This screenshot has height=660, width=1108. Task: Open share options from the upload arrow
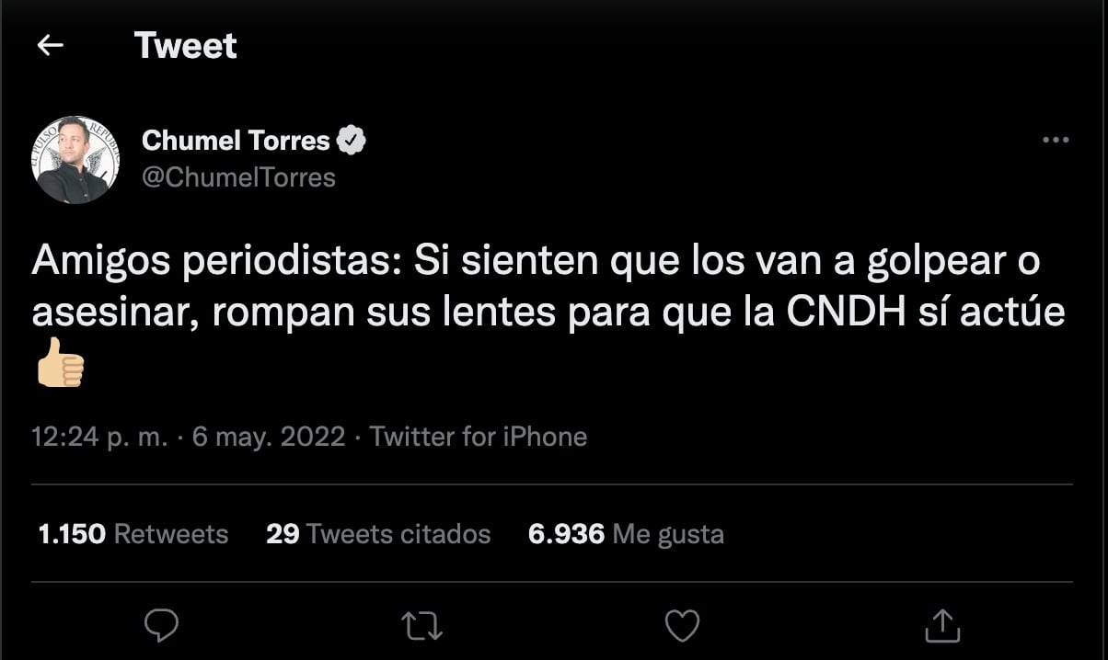click(x=941, y=626)
